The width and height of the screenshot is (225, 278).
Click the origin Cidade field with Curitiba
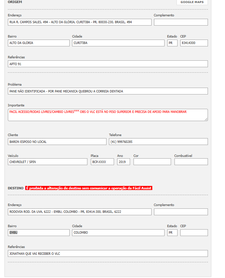118,43
